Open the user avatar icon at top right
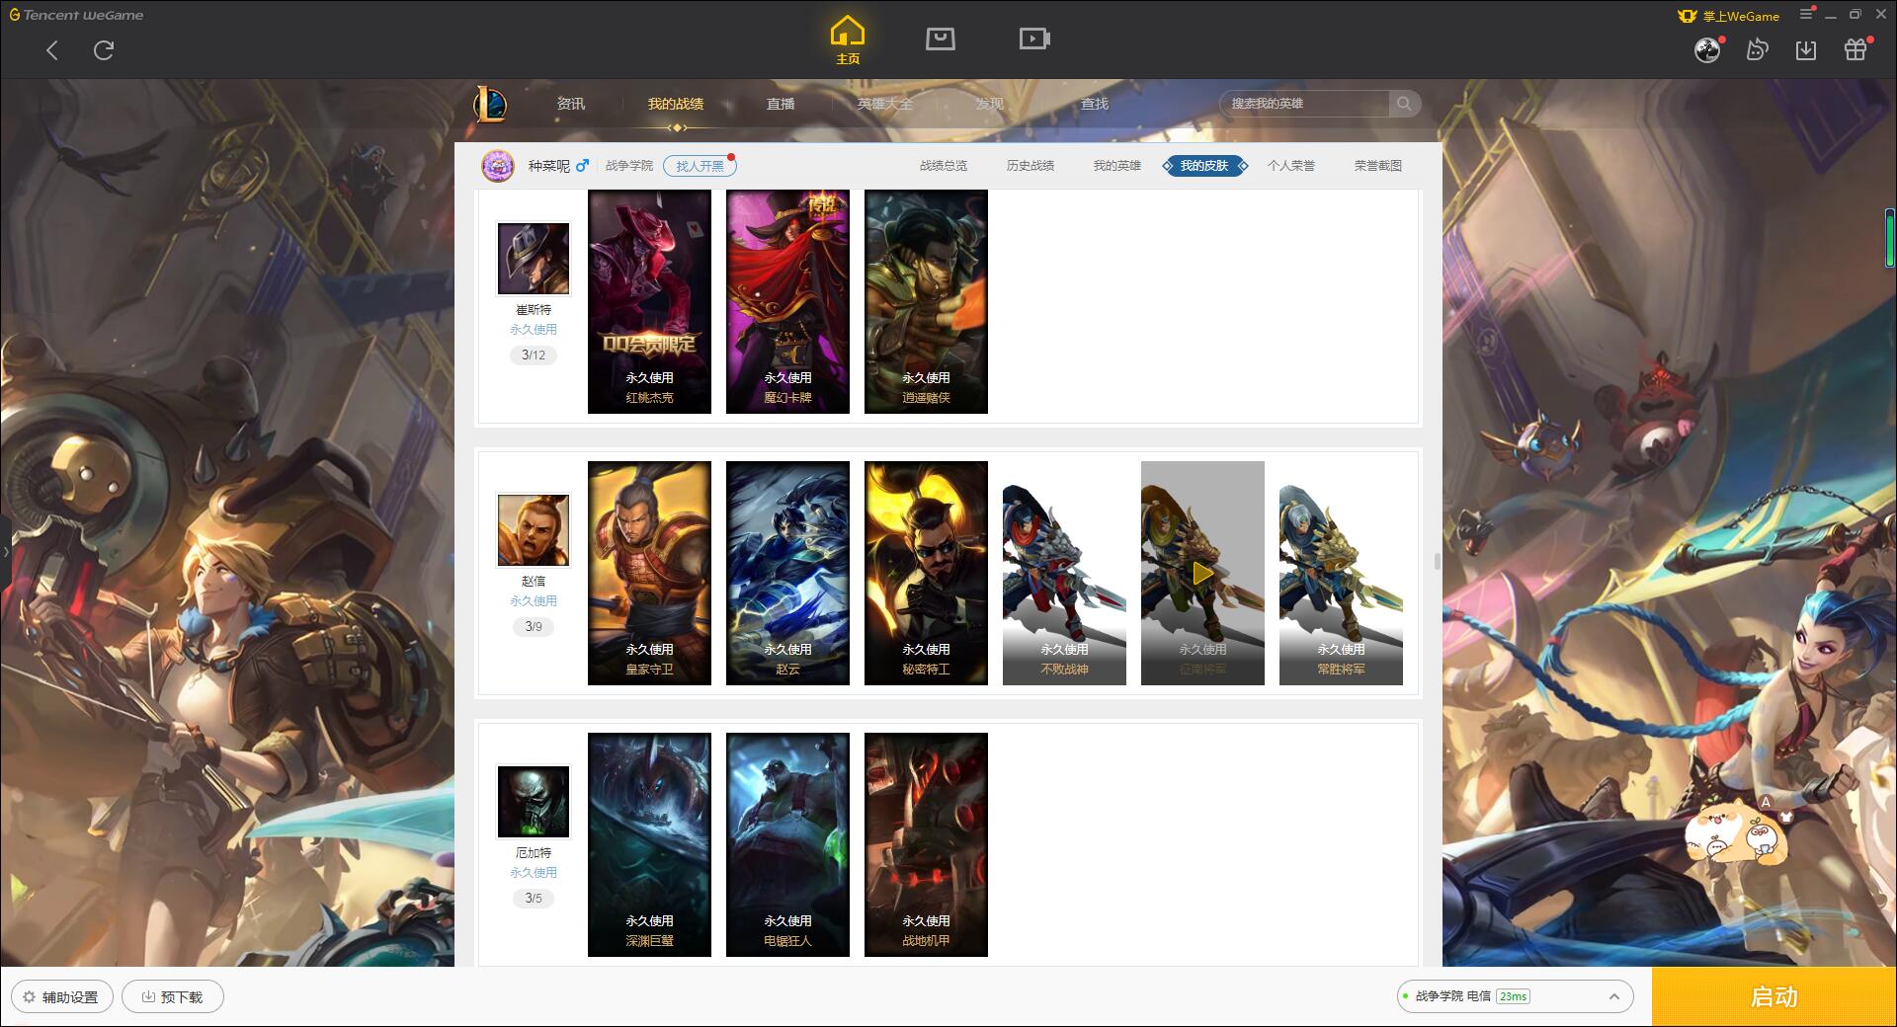Image resolution: width=1897 pixels, height=1027 pixels. 1707,50
